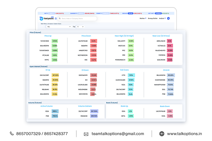
Task: Select POWERMECH in Near High
Action: pos(120,60)
